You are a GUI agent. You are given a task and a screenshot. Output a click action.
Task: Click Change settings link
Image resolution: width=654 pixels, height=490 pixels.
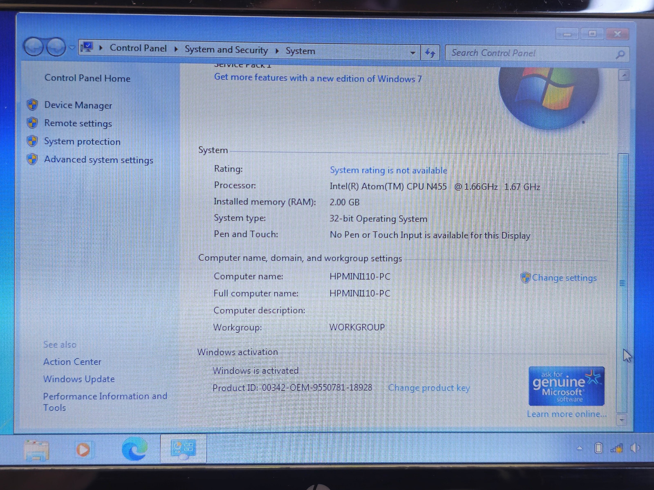pyautogui.click(x=564, y=278)
